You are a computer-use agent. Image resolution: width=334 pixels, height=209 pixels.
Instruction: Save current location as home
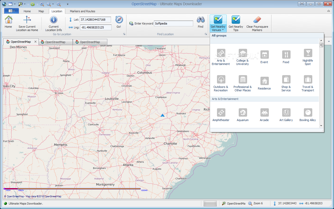[27, 23]
